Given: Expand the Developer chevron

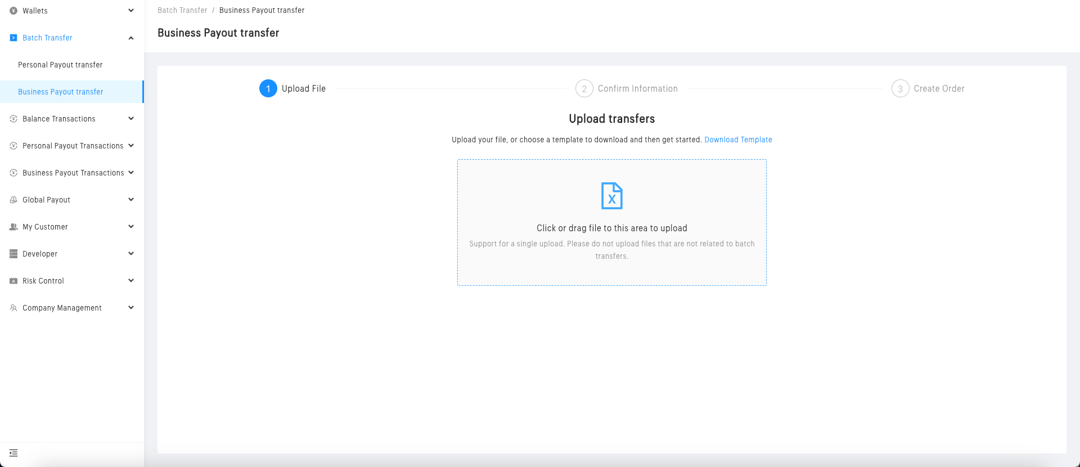Looking at the screenshot, I should tap(131, 253).
